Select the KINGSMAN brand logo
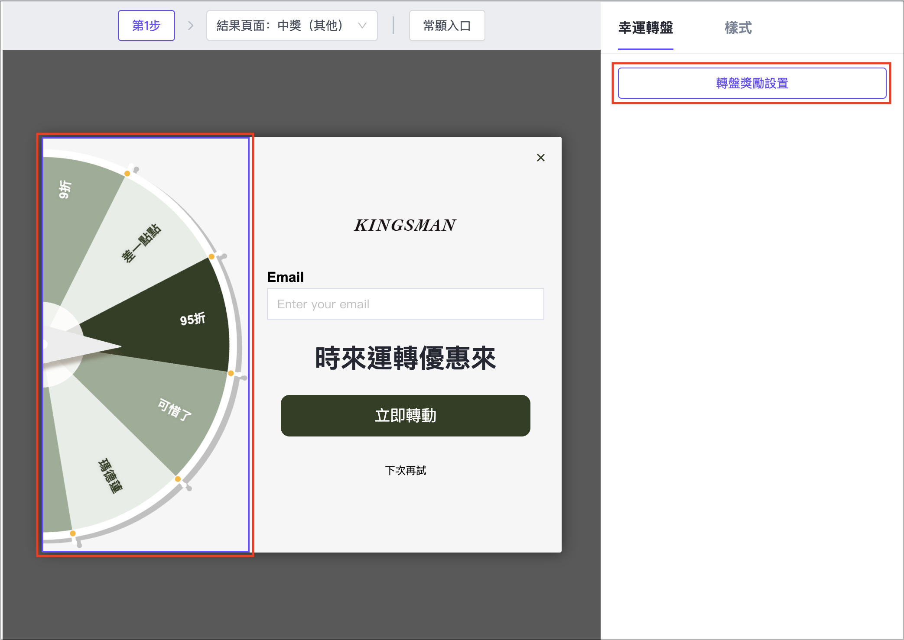 (405, 225)
